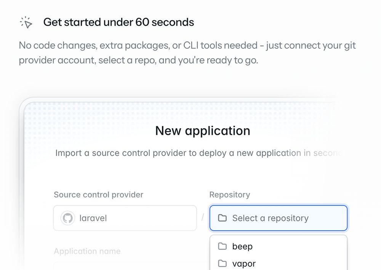
Task: Click the folder icon next to vapor
Action: tap(223, 264)
